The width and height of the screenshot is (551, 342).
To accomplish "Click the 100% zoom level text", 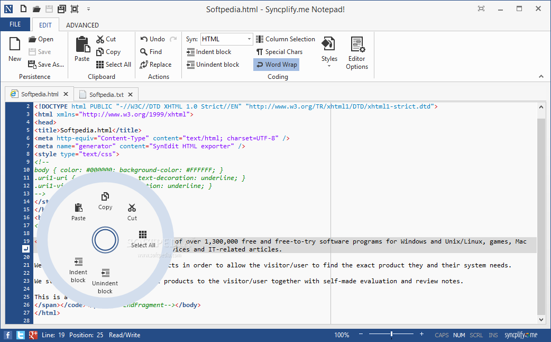I will point(342,335).
